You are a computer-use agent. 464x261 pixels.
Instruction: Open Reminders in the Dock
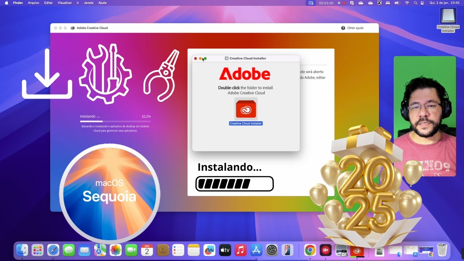178,250
